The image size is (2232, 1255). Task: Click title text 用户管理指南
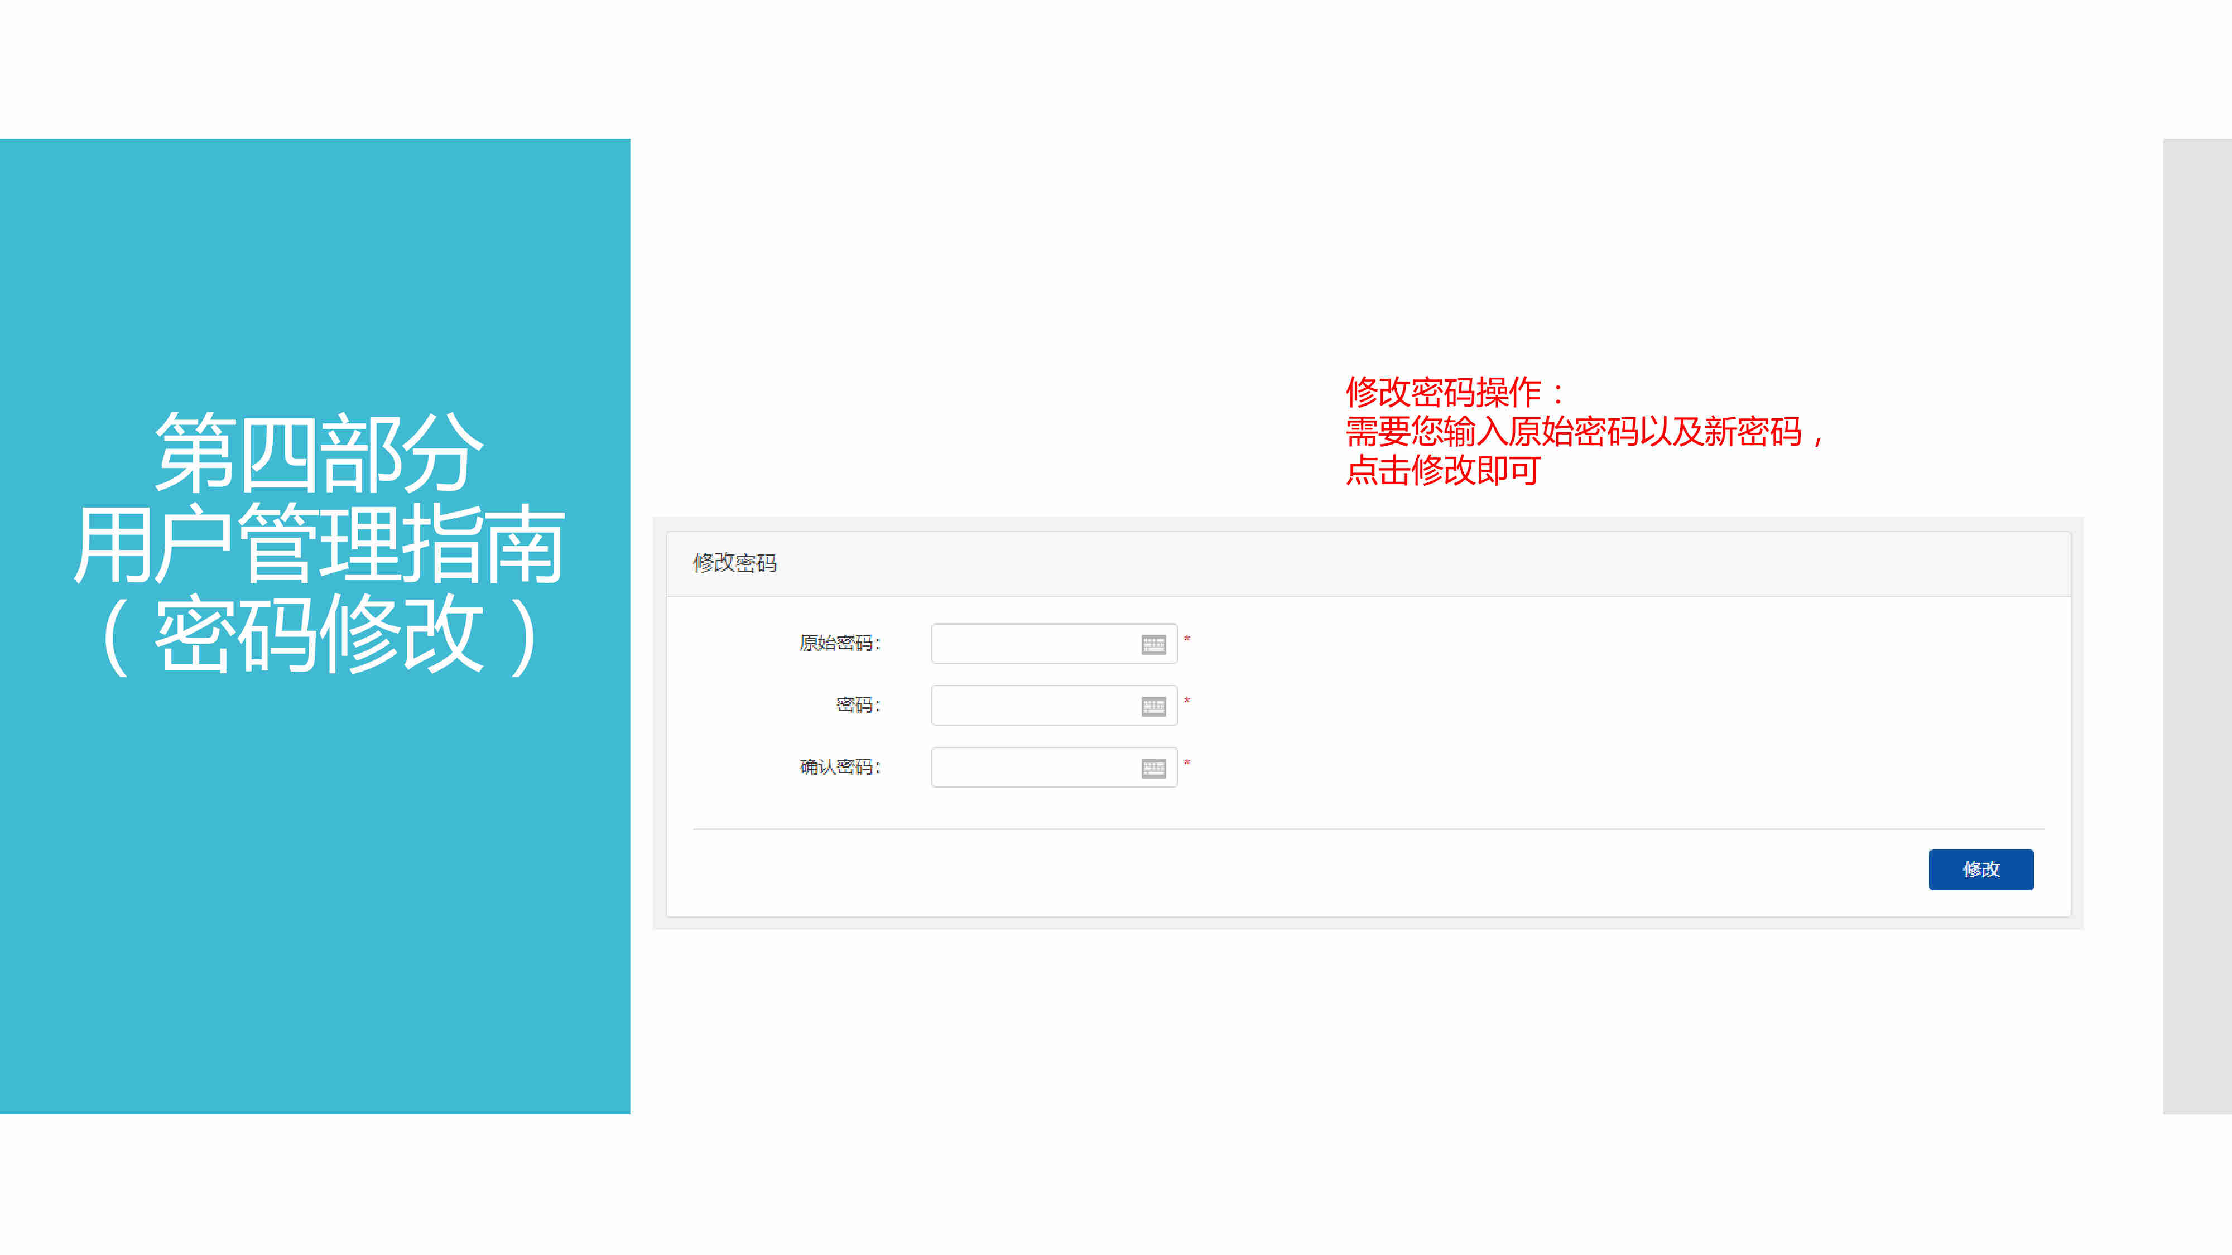tap(319, 544)
